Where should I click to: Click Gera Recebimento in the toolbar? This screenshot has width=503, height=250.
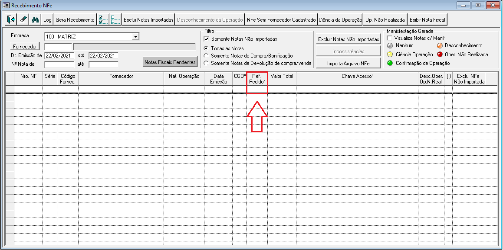point(75,19)
